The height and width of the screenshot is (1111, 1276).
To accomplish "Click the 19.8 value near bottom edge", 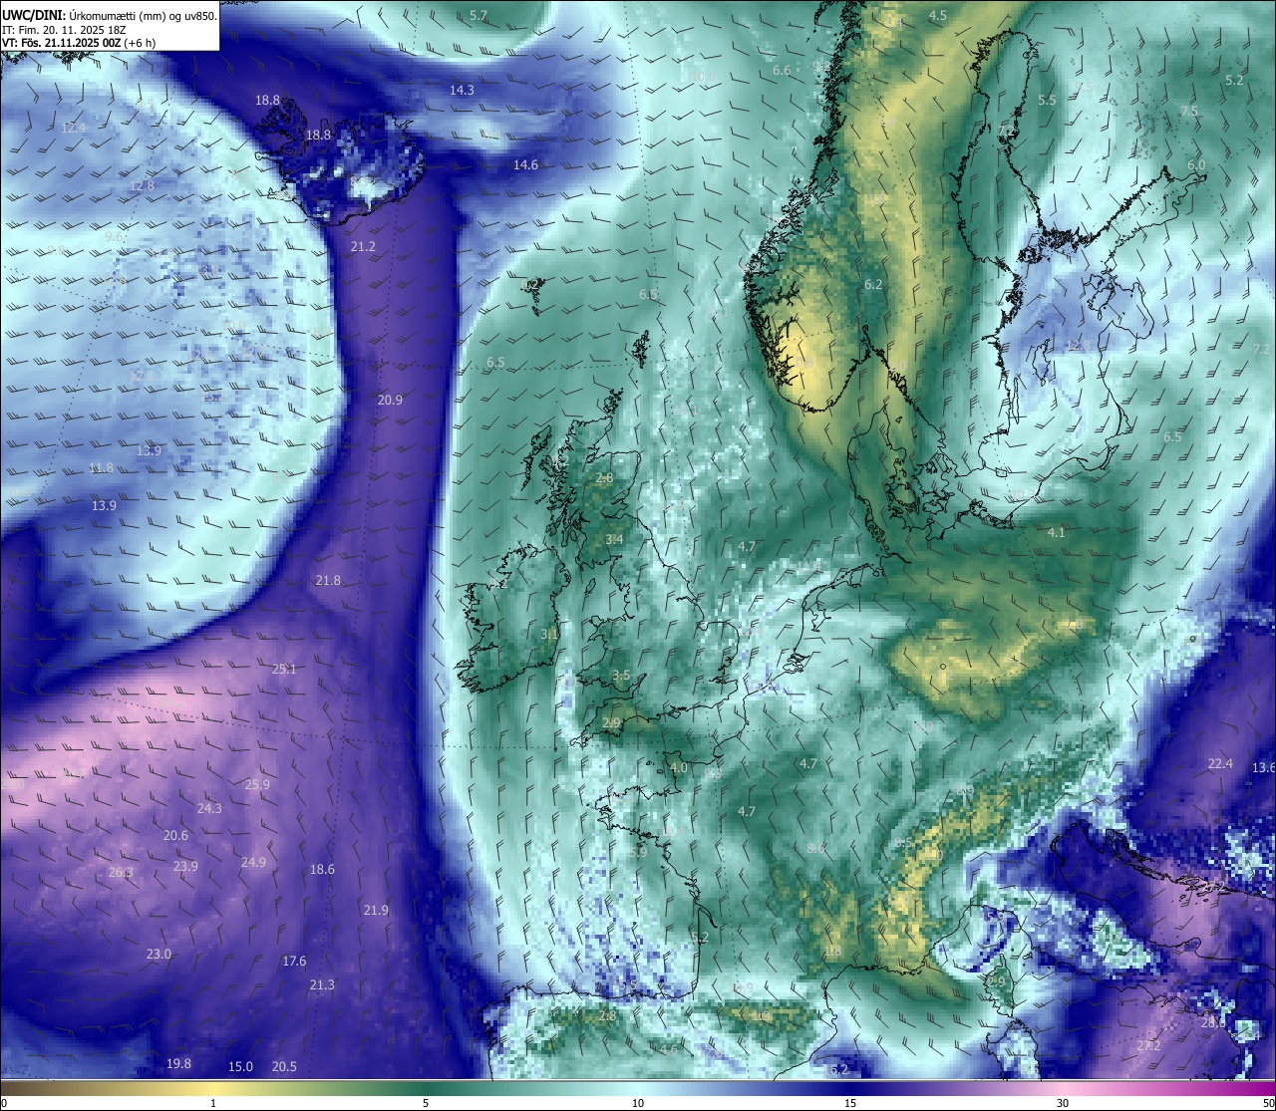I will click(178, 1063).
